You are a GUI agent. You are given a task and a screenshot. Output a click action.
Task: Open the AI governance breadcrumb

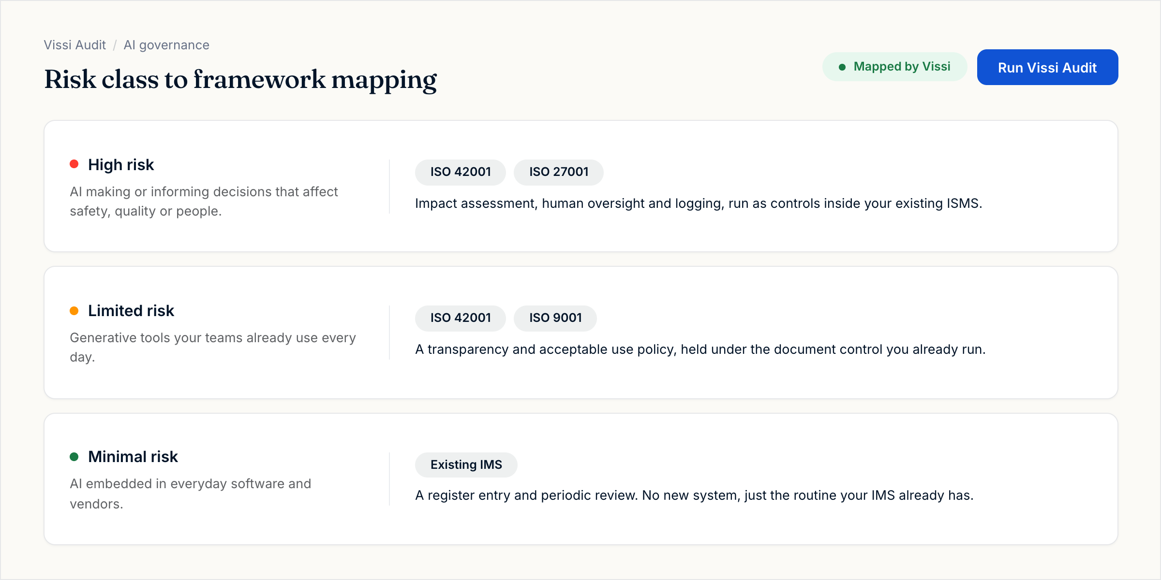(x=166, y=45)
